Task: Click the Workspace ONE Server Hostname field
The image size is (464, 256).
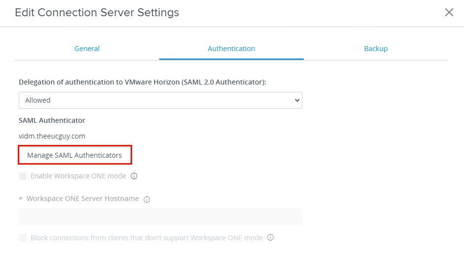Action: [x=160, y=217]
